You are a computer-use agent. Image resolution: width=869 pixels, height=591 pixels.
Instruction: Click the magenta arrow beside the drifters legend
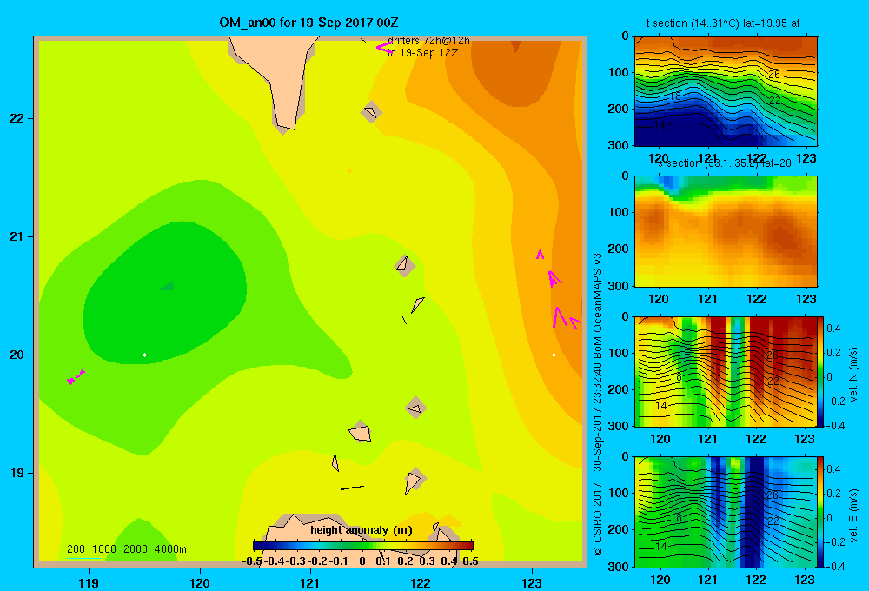coord(384,48)
